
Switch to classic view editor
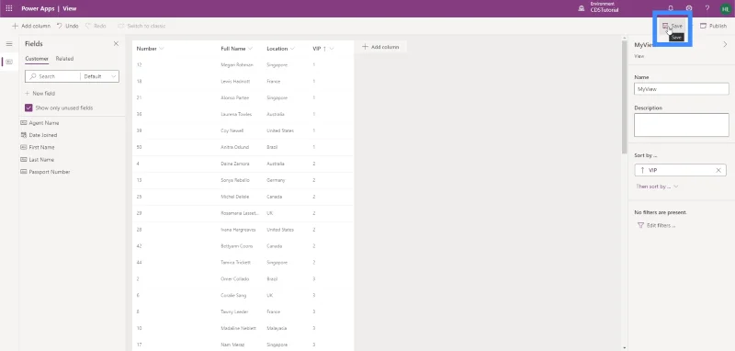[141, 26]
